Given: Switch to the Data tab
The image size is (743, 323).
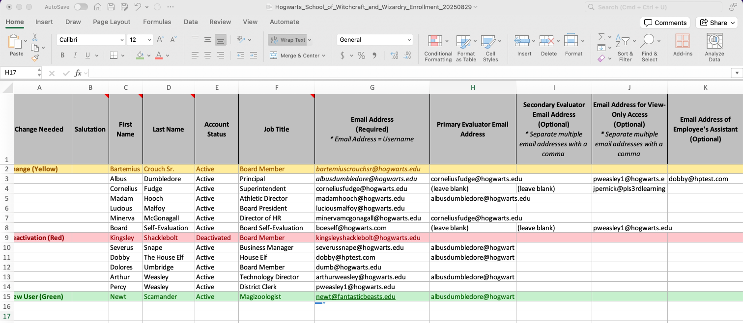Looking at the screenshot, I should 191,22.
